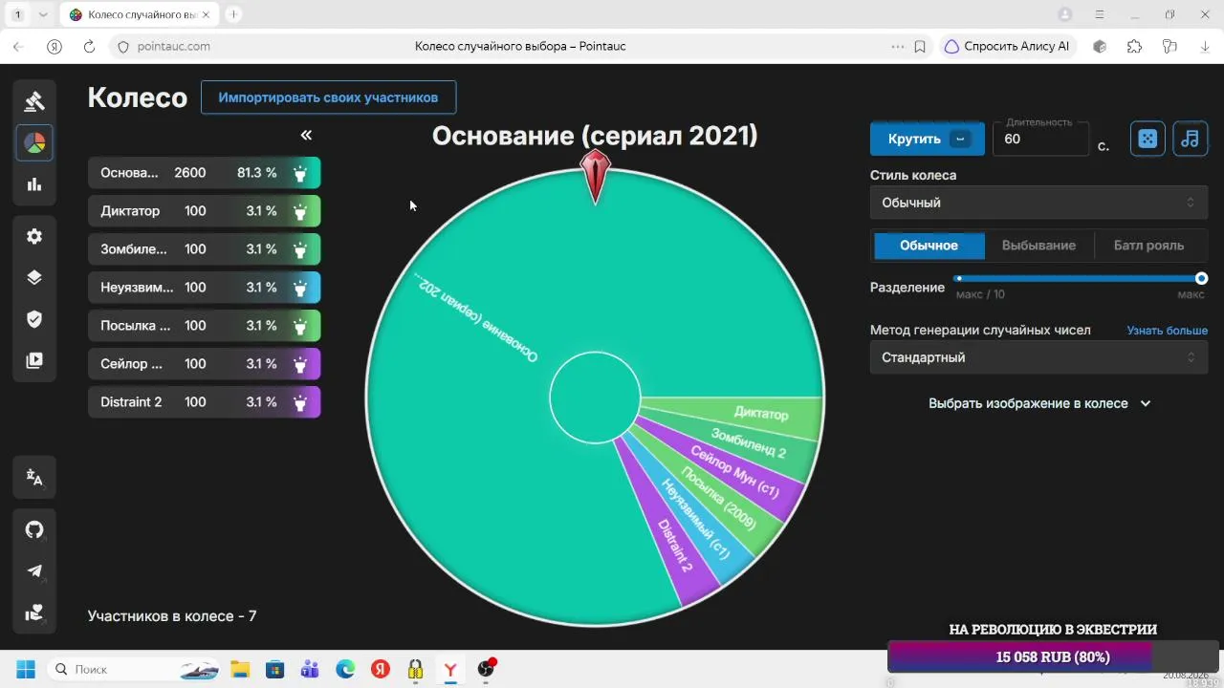Screen dimensions: 1224x688
Task: Expand Выбрать изображение в колесе section
Action: pyautogui.click(x=1038, y=403)
